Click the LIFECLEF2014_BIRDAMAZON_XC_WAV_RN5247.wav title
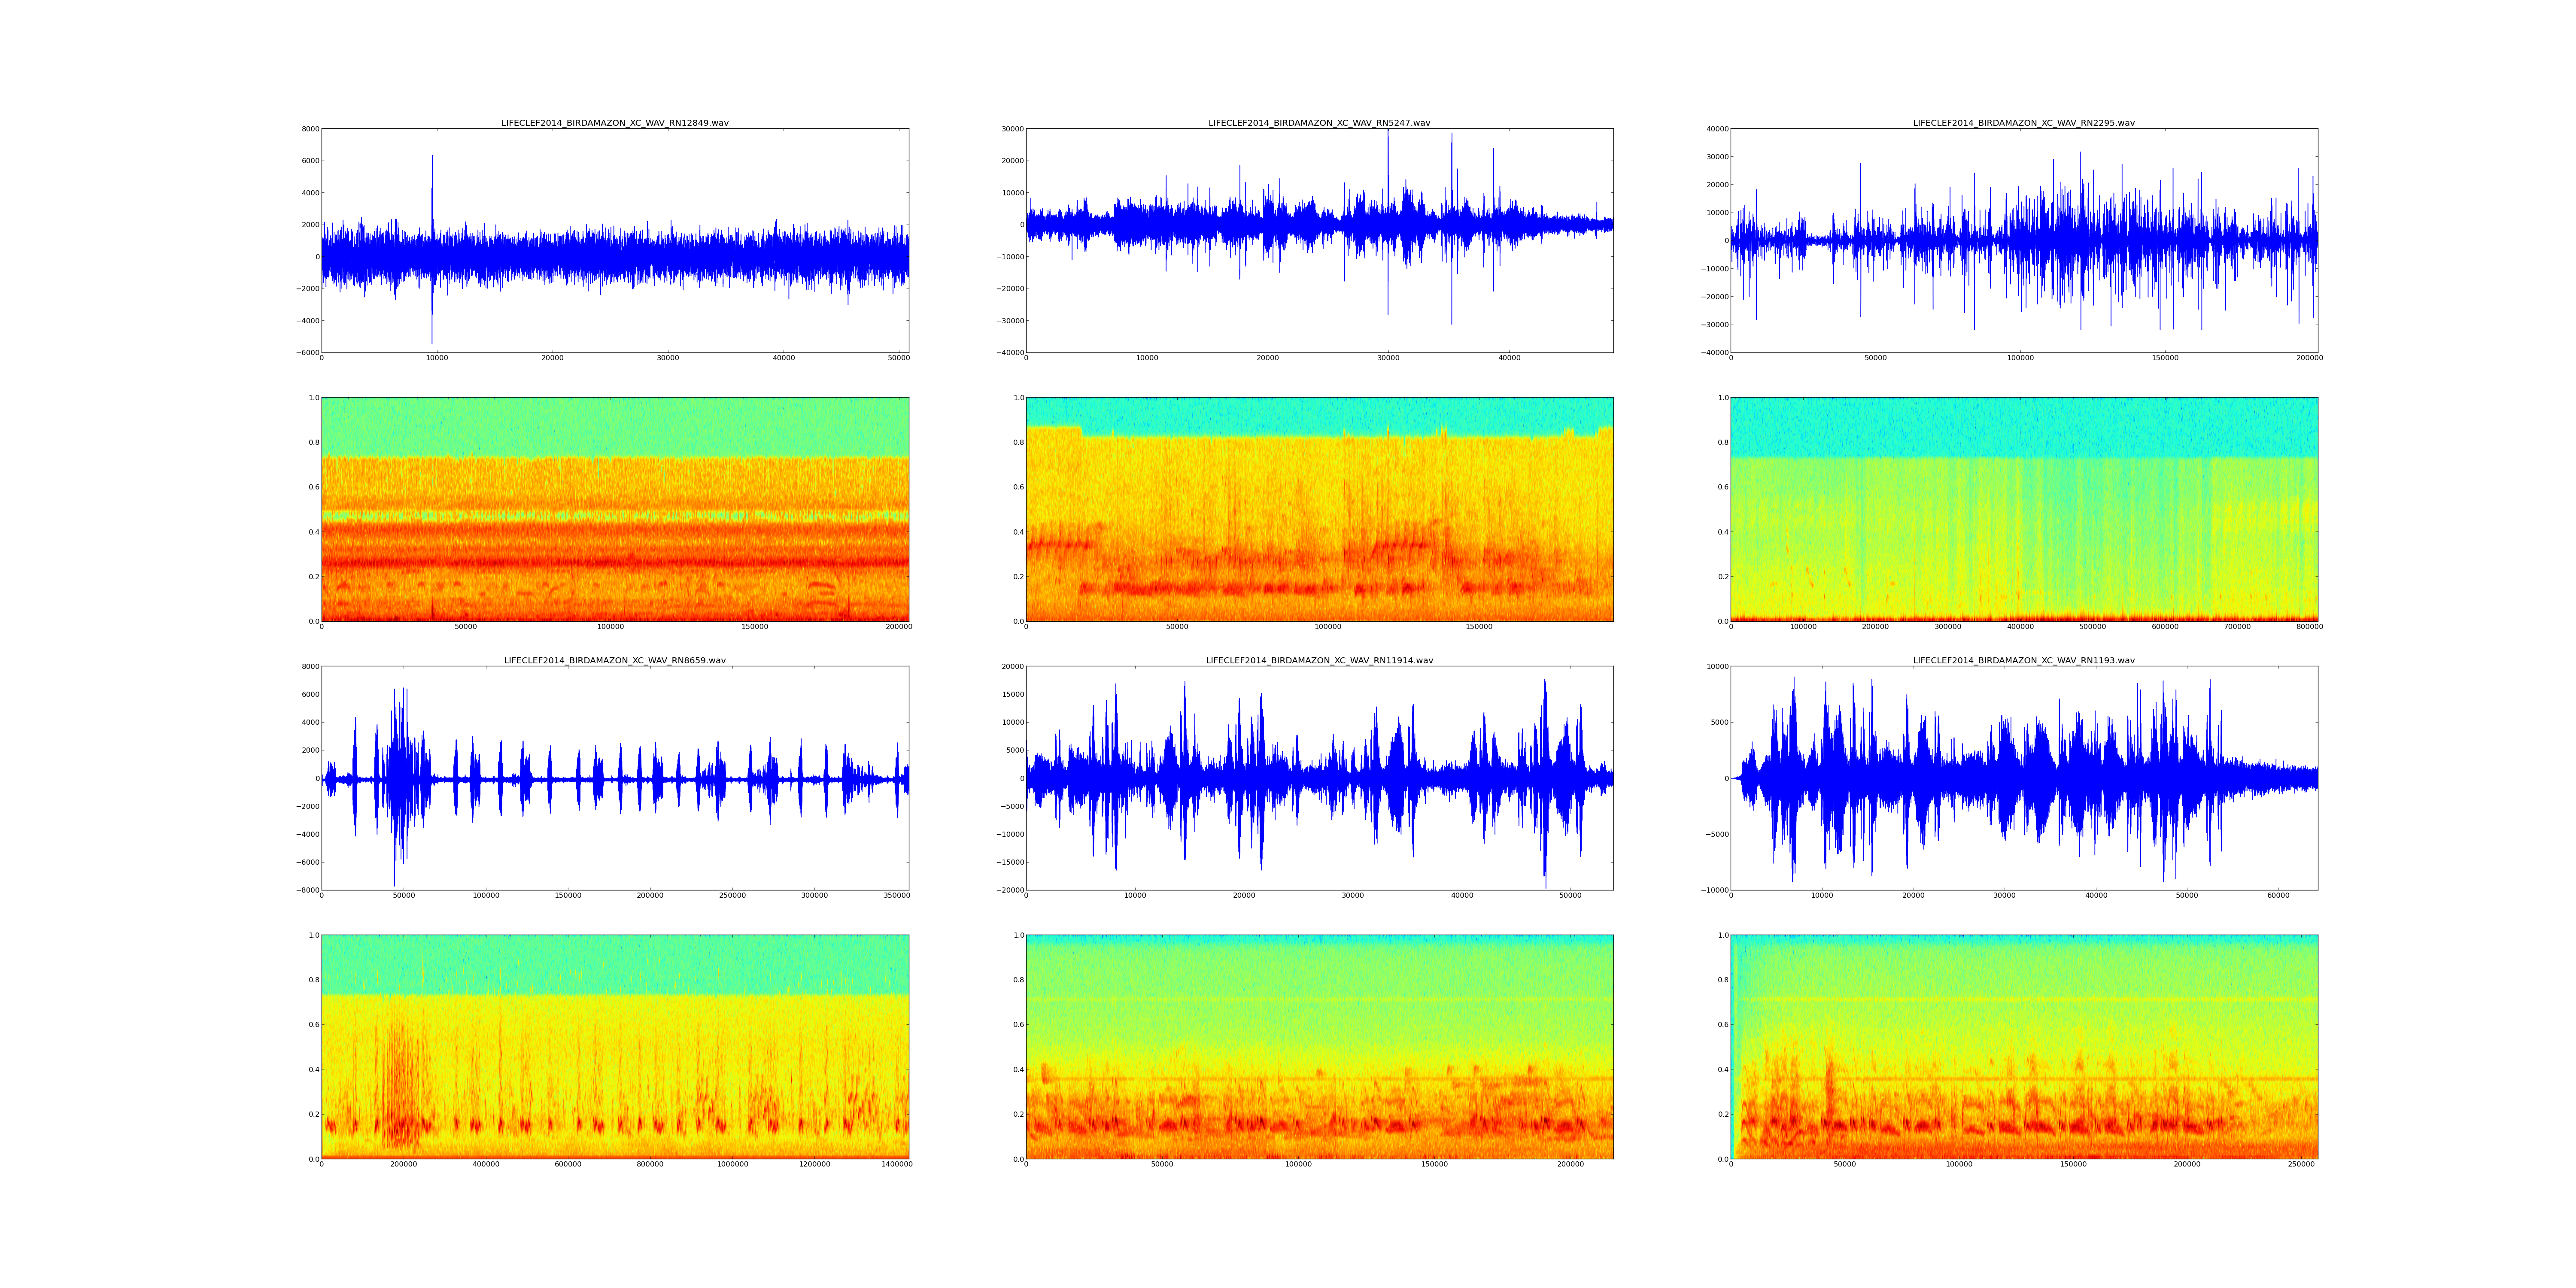 (x=1319, y=123)
